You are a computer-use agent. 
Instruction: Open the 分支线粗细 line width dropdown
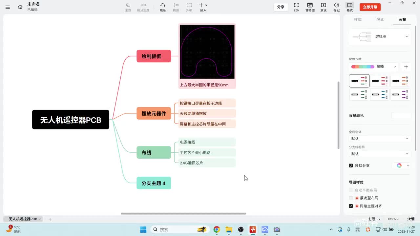(x=380, y=154)
